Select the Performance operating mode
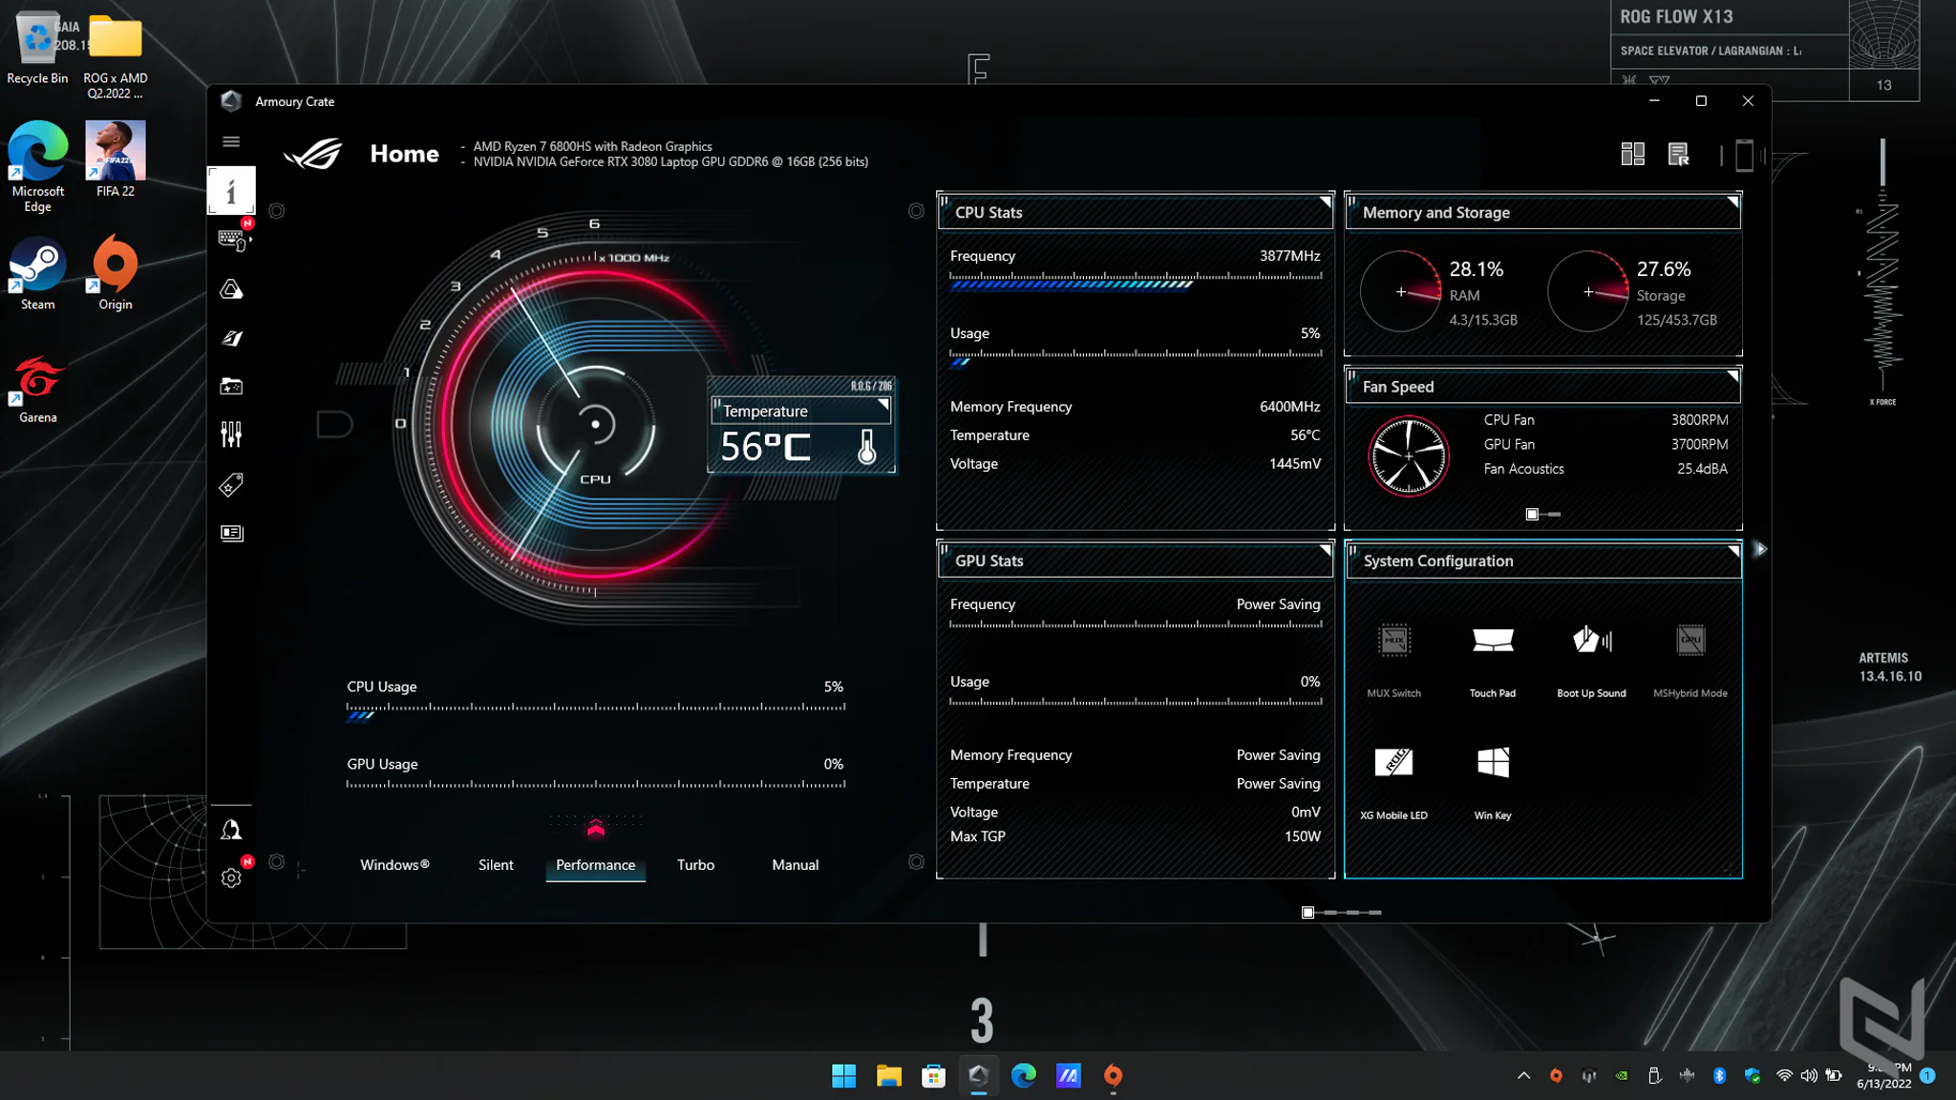The image size is (1956, 1100). [595, 865]
